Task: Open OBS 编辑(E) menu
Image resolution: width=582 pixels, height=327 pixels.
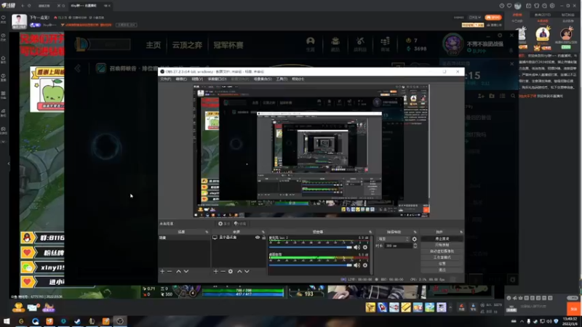Action: (181, 79)
